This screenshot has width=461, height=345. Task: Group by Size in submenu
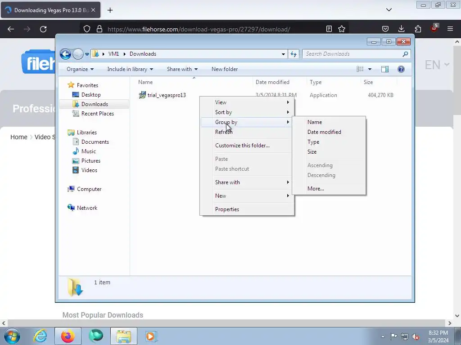(x=329, y=152)
